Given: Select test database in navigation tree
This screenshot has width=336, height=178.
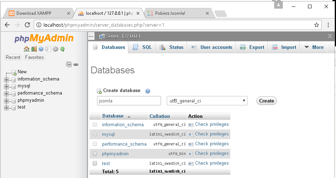Looking at the screenshot, I should click(22, 107).
